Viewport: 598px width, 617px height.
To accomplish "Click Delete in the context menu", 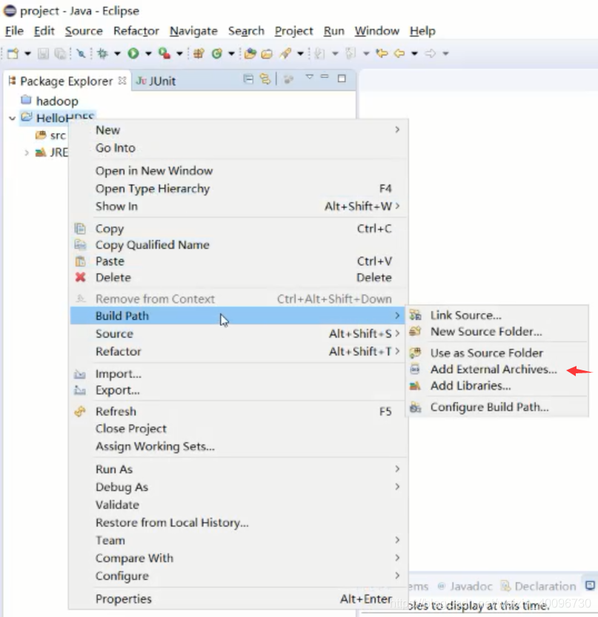I will pyautogui.click(x=238, y=278).
